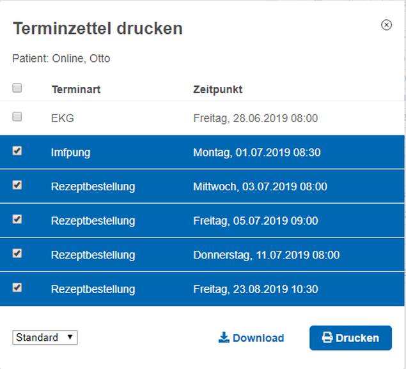Click the Freitag, 28.06.2019 08:00 entry
Screen dimensions: 406x369
point(256,119)
